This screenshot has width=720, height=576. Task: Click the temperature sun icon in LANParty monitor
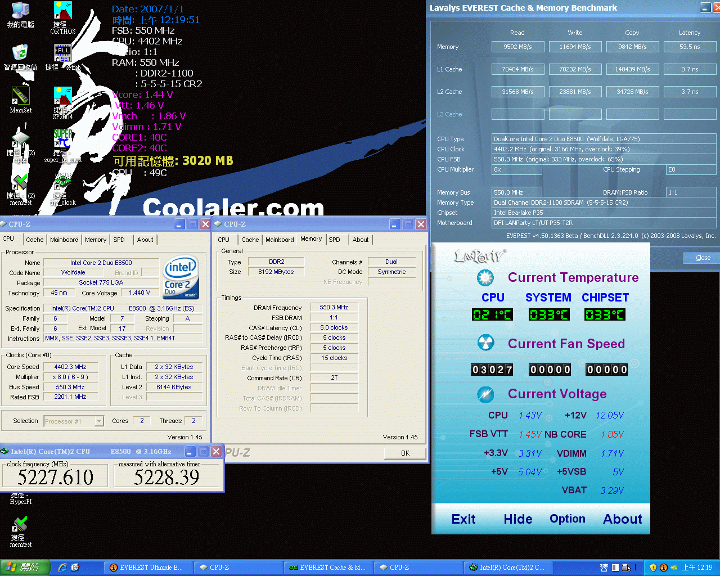(x=485, y=278)
